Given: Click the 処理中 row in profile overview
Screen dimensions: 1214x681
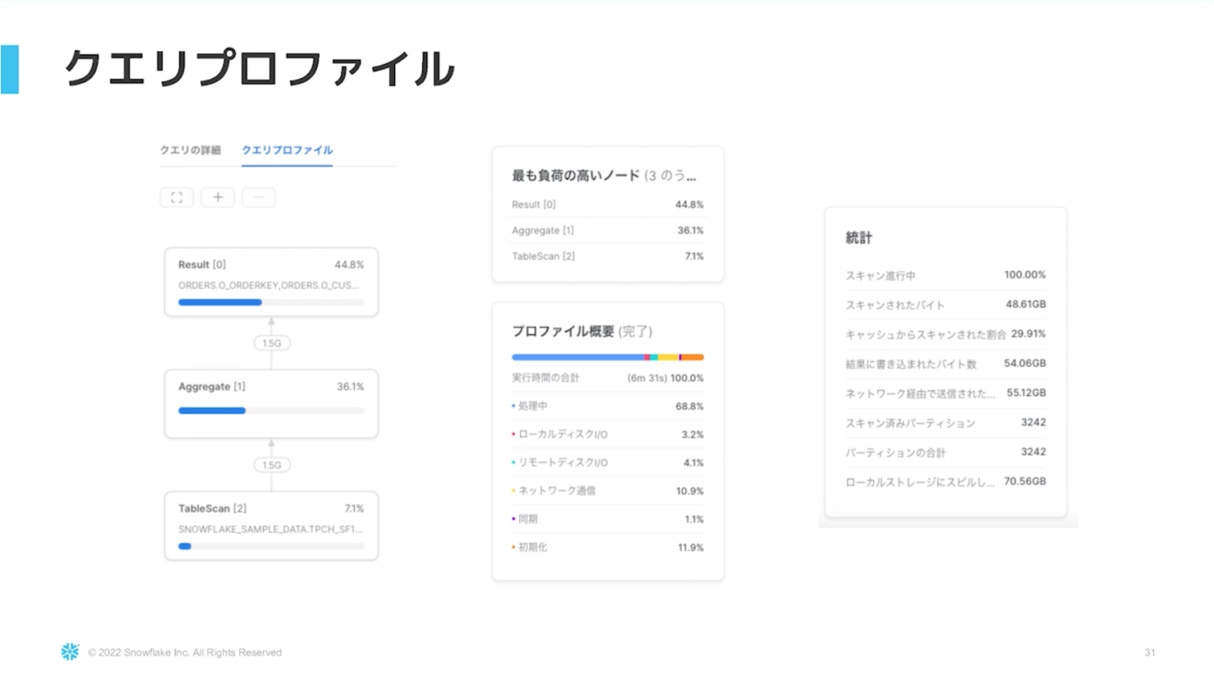Looking at the screenshot, I should point(607,406).
